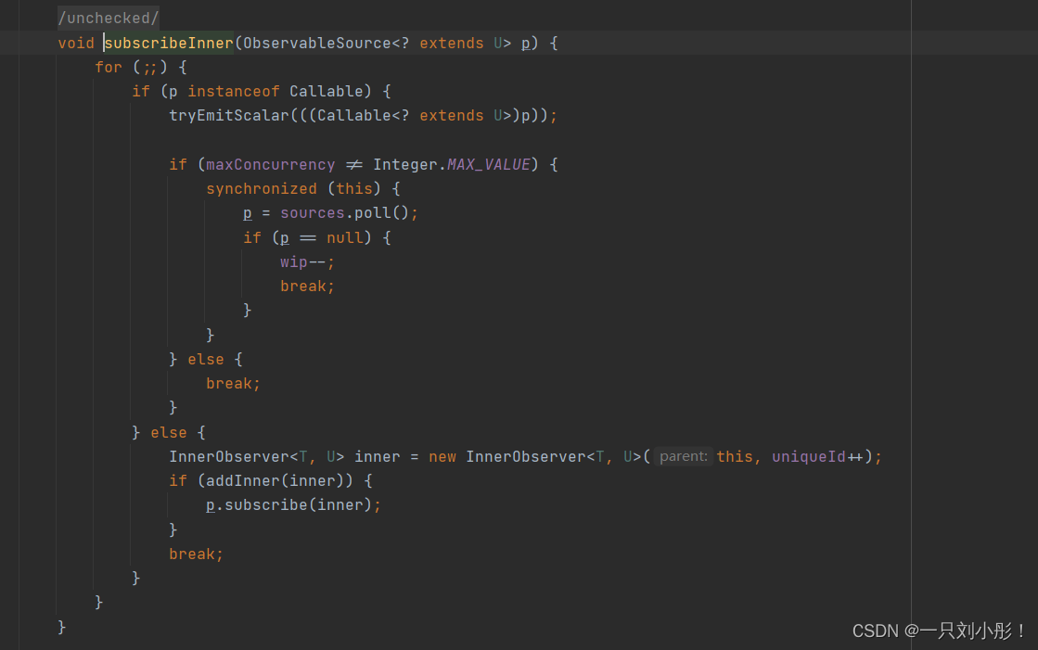The image size is (1038, 650).
Task: Click the Integer.MAX_VALUE constant
Action: pos(454,164)
